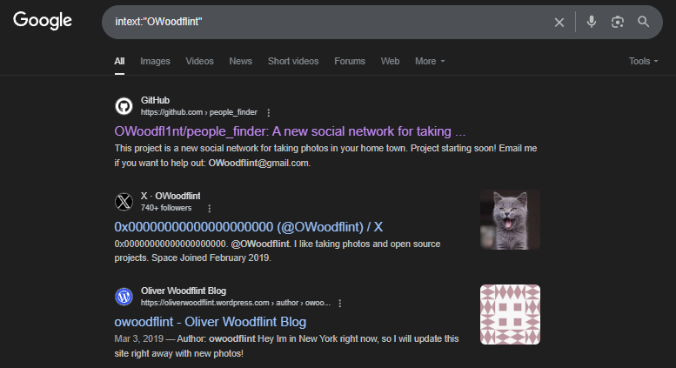This screenshot has height=368, width=676.
Task: Expand the Tools dropdown
Action: pyautogui.click(x=643, y=61)
